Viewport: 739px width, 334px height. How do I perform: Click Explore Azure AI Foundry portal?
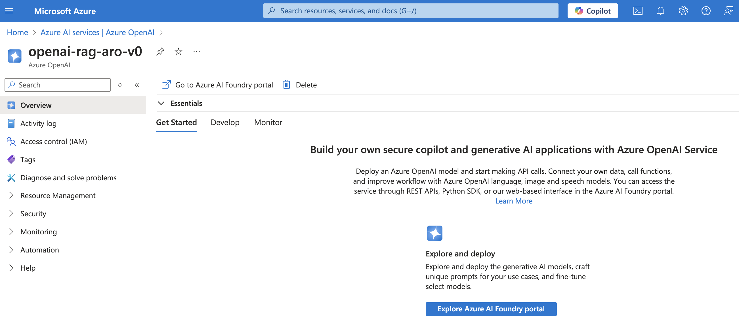491,309
